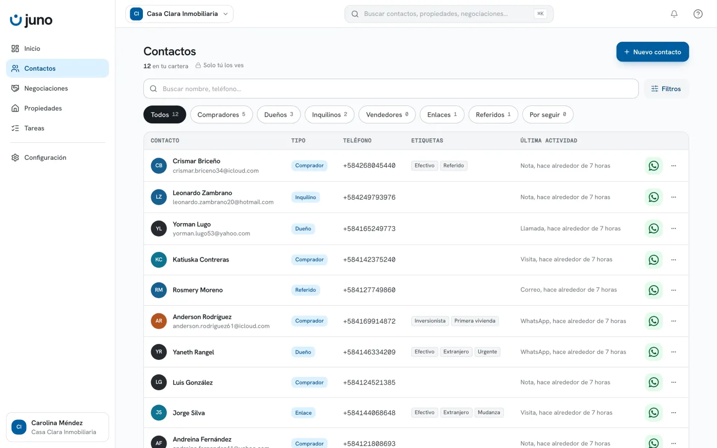The image size is (717, 448).
Task: Open WhatsApp chat for Katiuska Contreras
Action: click(x=653, y=260)
